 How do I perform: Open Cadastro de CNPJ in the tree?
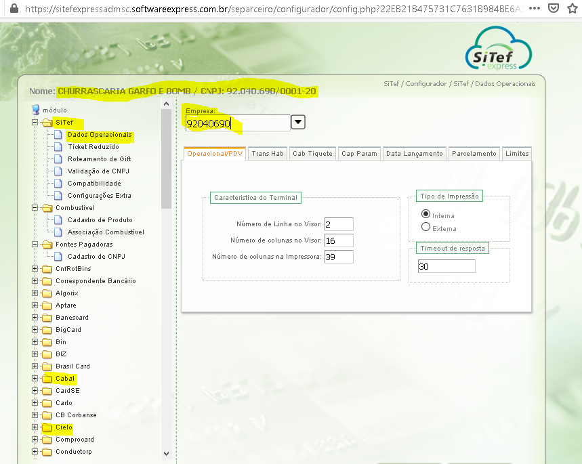click(x=96, y=257)
